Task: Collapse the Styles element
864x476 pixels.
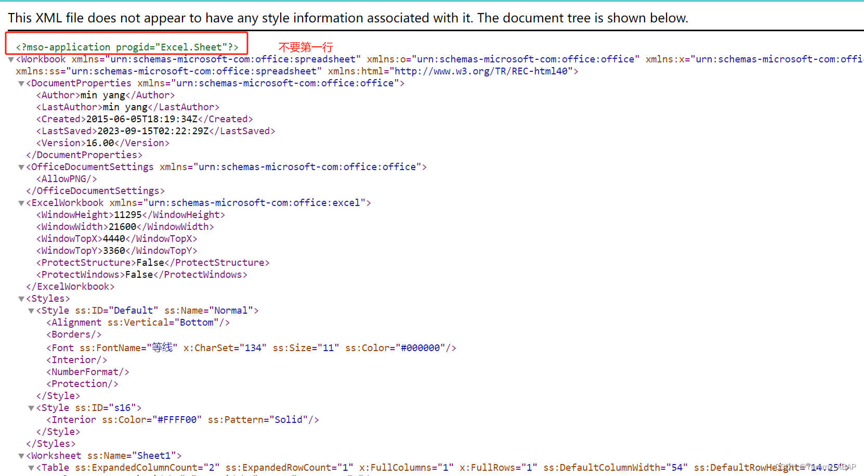Action: tap(21, 299)
